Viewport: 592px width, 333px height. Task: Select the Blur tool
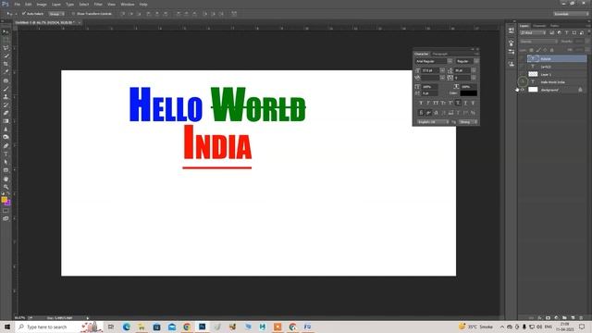tap(6, 129)
